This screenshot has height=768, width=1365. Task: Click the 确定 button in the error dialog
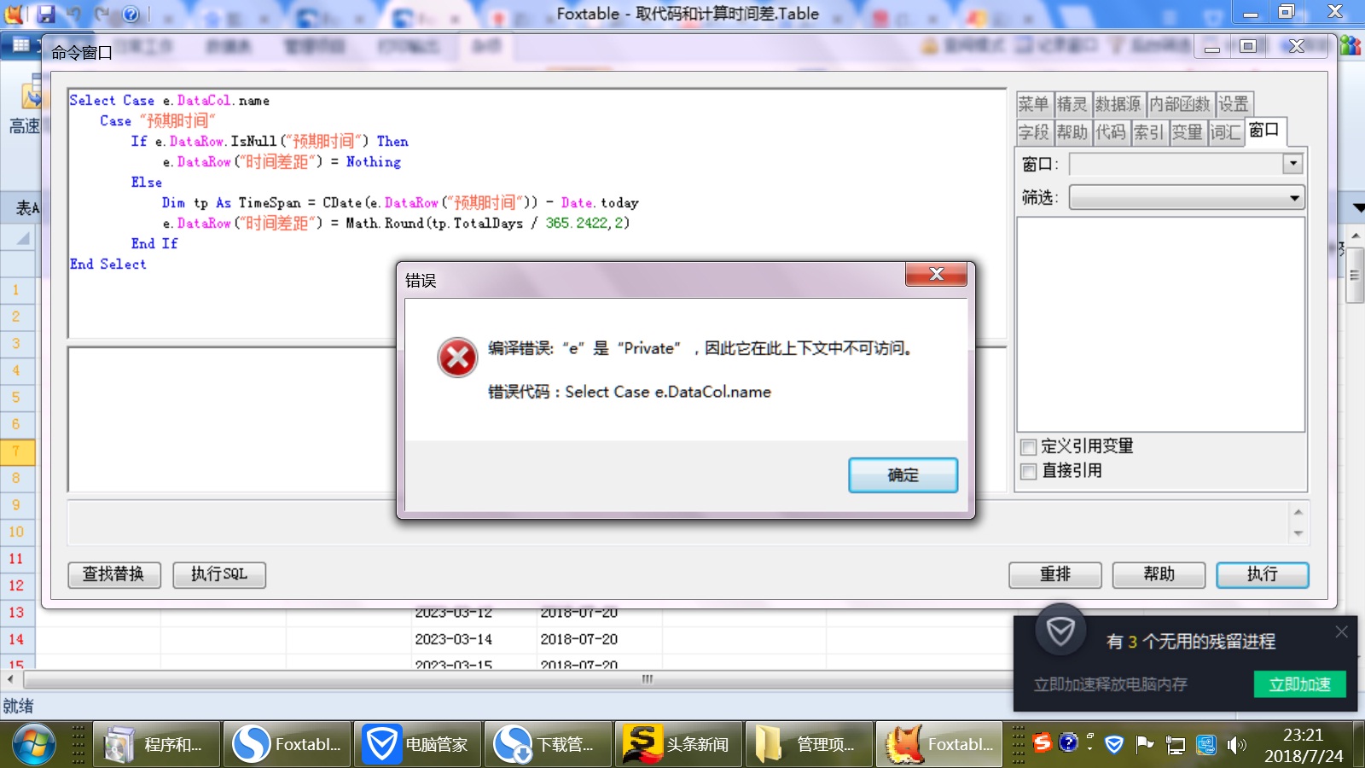click(x=903, y=475)
